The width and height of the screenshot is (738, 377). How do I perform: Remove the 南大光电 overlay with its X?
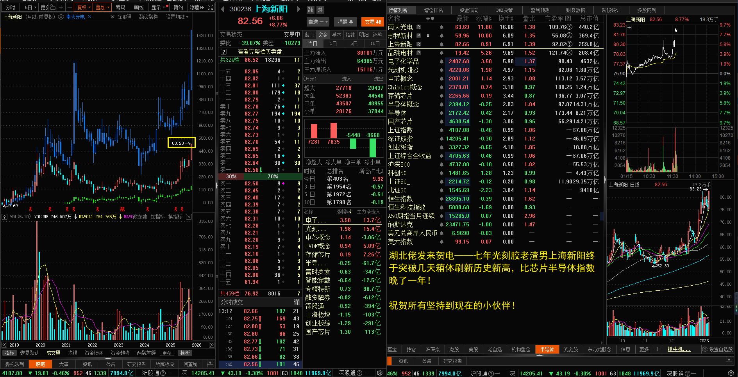[x=90, y=17]
